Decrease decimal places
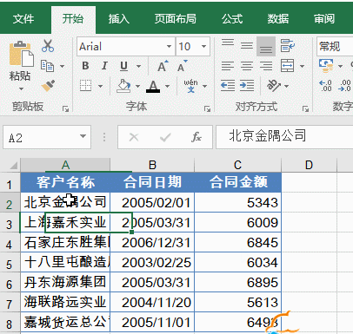This screenshot has width=353, height=334. click(x=344, y=86)
